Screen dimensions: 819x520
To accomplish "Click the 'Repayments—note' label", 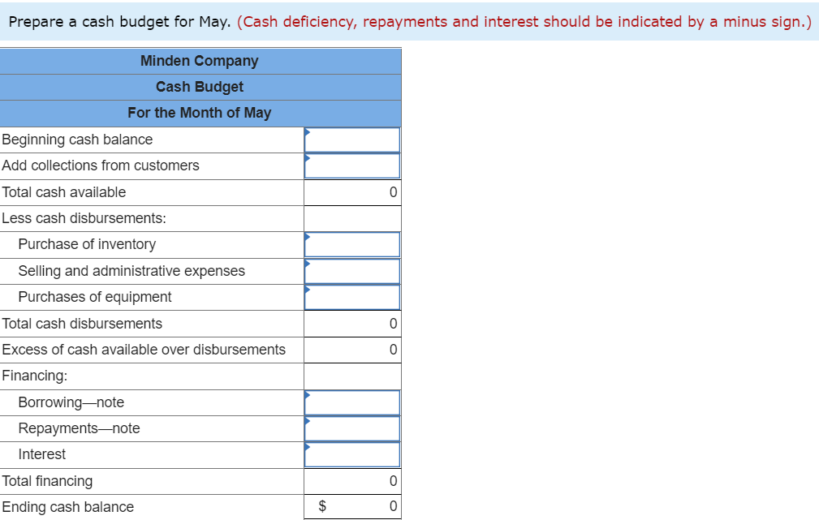I will click(x=79, y=428).
